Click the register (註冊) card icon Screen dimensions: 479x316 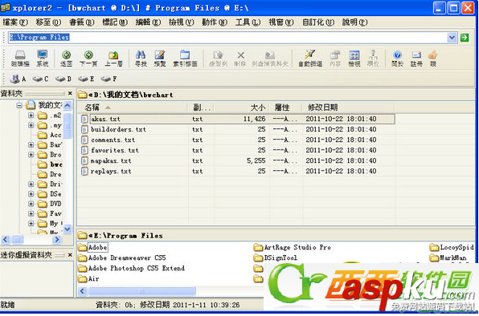[x=416, y=59]
